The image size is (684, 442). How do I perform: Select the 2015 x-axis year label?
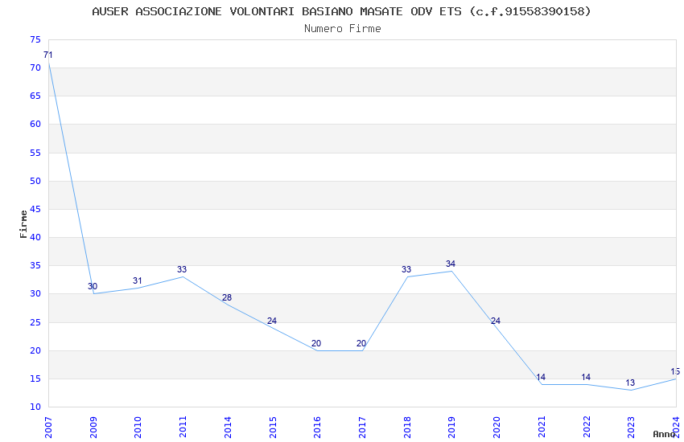272,426
